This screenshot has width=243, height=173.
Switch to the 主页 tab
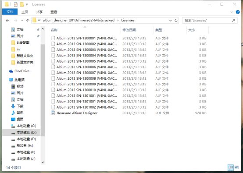pos(25,12)
